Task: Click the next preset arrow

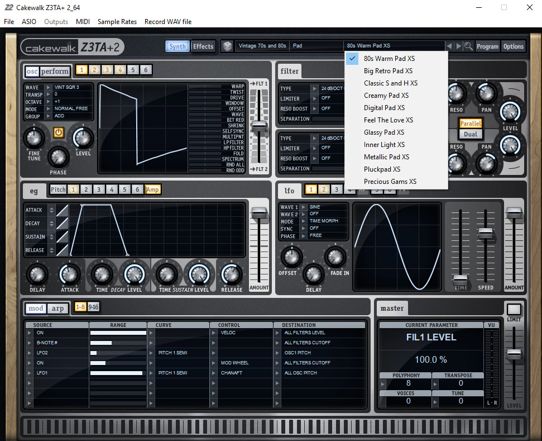Action: coord(458,46)
